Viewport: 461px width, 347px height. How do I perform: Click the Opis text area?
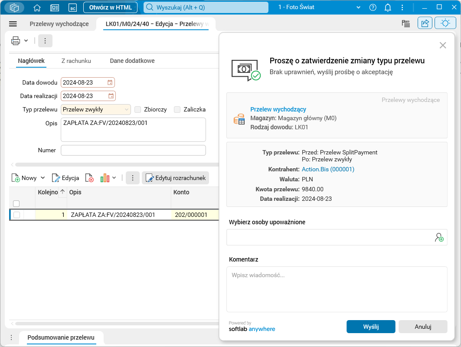click(x=133, y=130)
